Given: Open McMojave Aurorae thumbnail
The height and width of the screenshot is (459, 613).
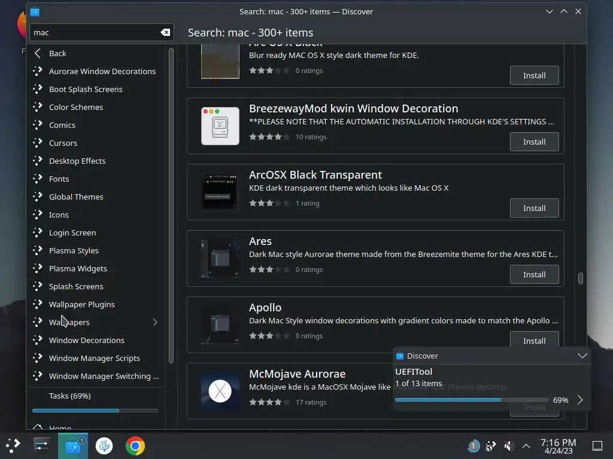Looking at the screenshot, I should click(220, 391).
